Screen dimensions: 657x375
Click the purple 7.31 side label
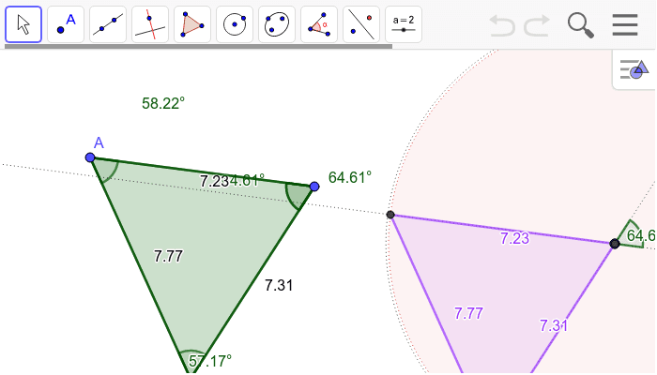pos(554,325)
